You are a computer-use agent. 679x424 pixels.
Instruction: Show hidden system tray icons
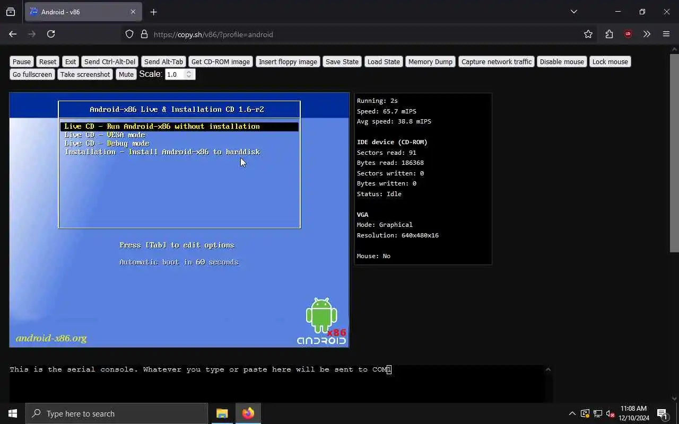572,413
